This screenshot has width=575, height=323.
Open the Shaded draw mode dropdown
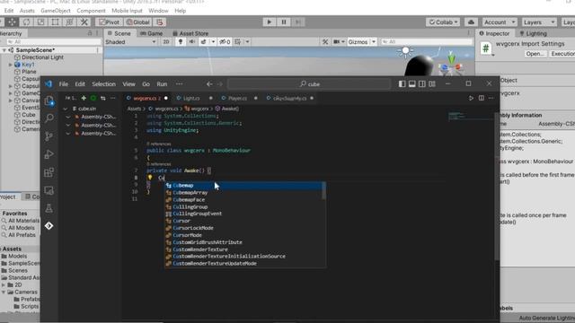130,42
